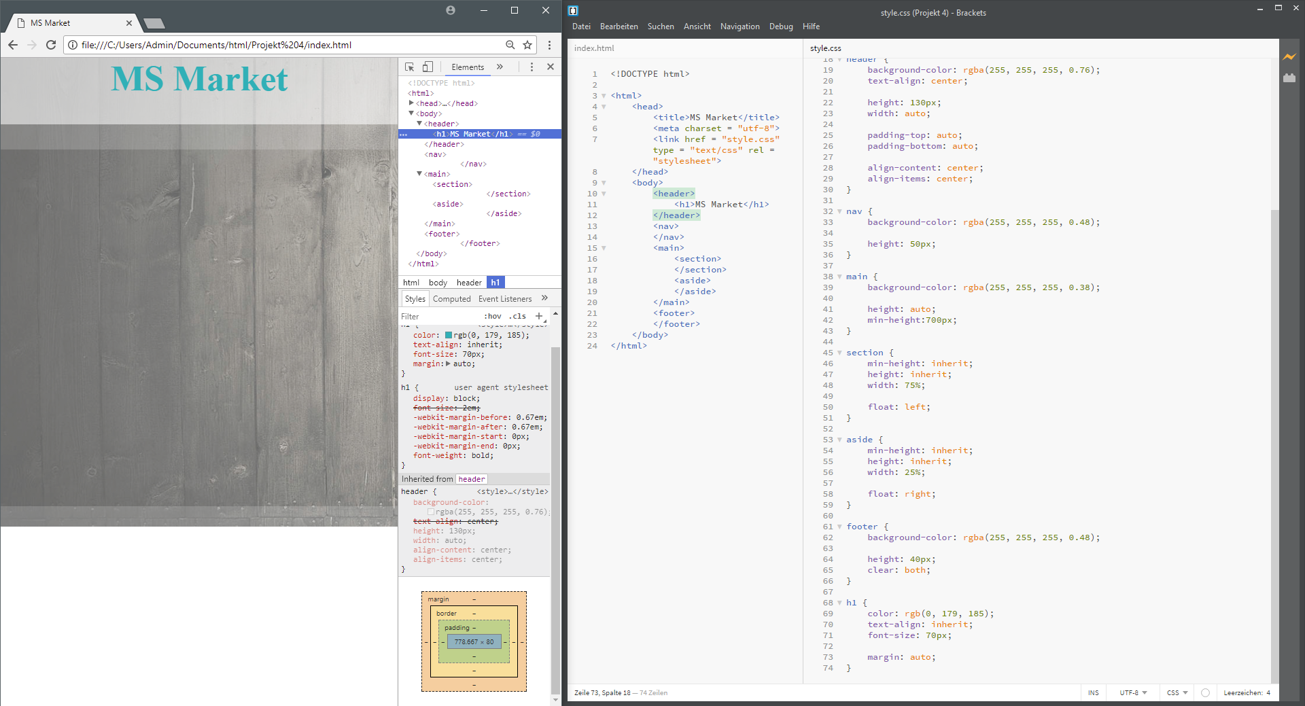Bookmark the page via the star icon
Viewport: 1305px width, 706px height.
tap(527, 45)
